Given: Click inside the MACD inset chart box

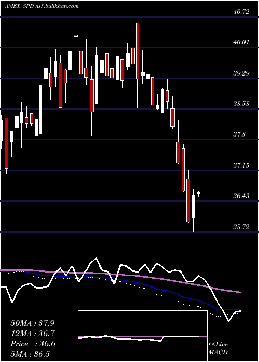Looking at the screenshot, I should [x=142, y=336].
